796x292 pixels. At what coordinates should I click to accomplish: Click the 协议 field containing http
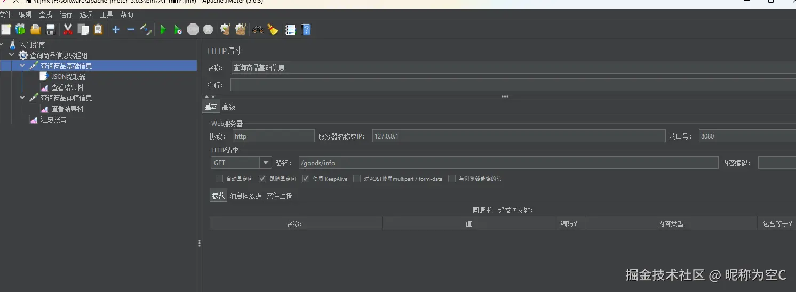[274, 136]
